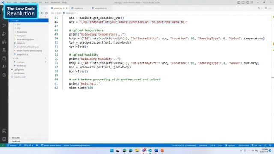Change encoding via UTF-8 status item
Viewport: 274px width, 154px height.
(x=212, y=145)
